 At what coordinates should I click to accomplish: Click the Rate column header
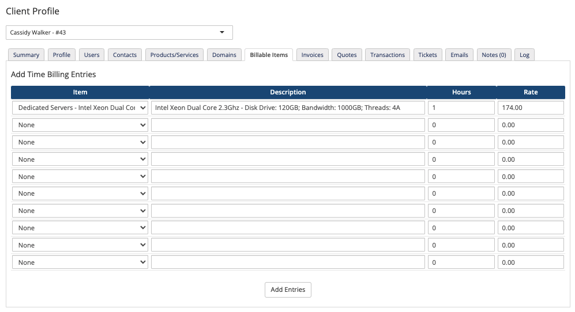pos(531,92)
